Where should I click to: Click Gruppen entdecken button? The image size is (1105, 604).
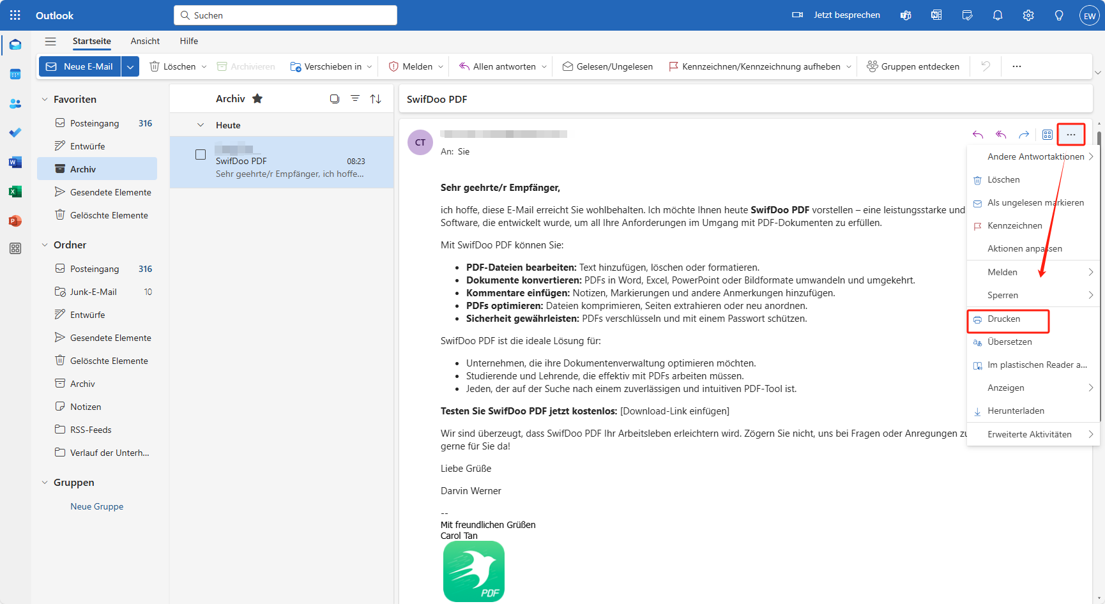pos(913,66)
